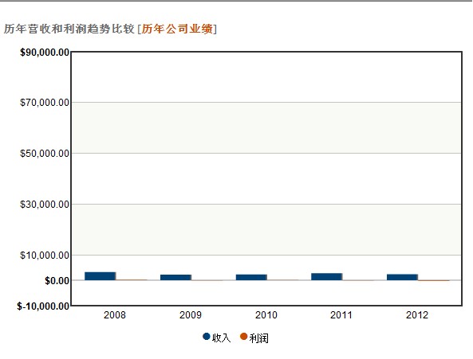Image resolution: width=473 pixels, height=359 pixels.
Task: Click the $0.00 axis label
Action: coord(57,281)
